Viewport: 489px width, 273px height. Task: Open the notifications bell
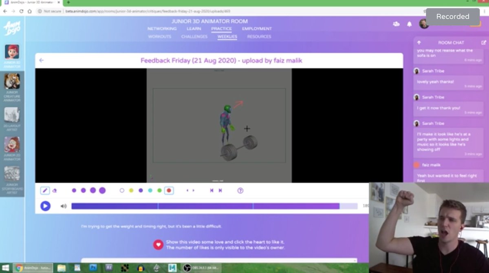click(410, 24)
